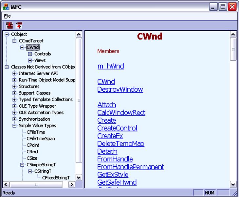Expand the Views node
This screenshot has height=197, width=239.
click(x=30, y=60)
